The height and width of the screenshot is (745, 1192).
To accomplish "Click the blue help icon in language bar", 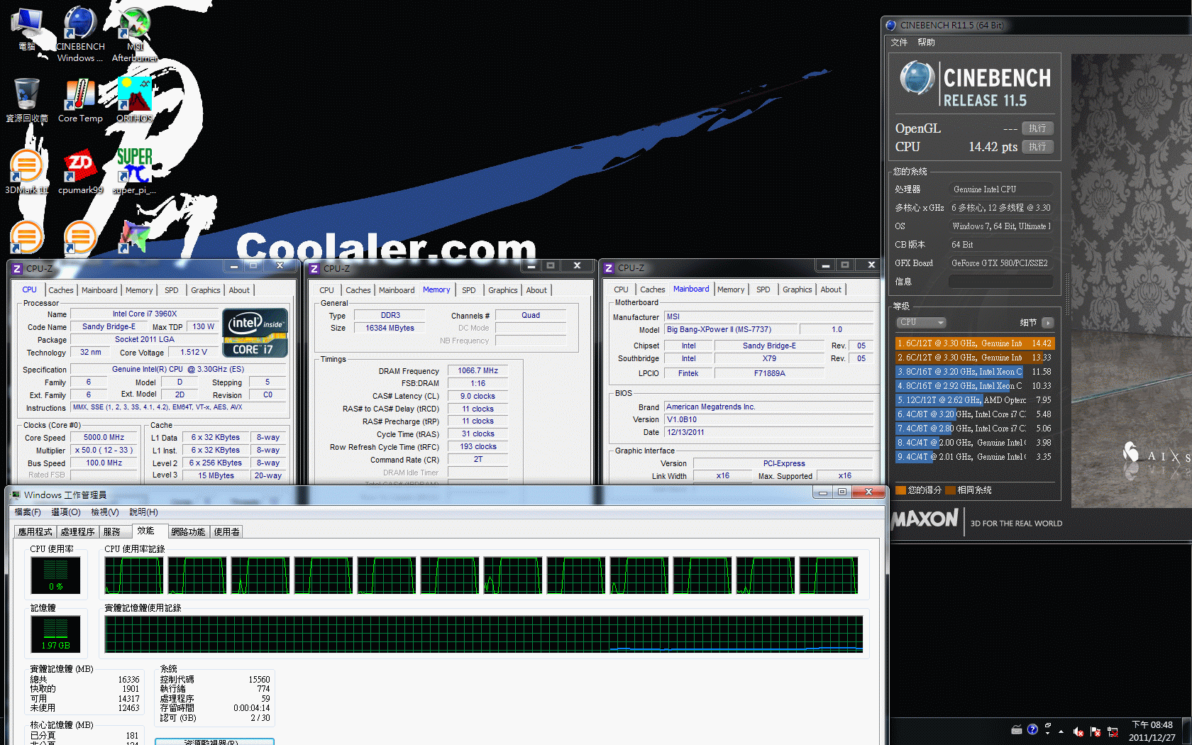I will click(x=1032, y=729).
